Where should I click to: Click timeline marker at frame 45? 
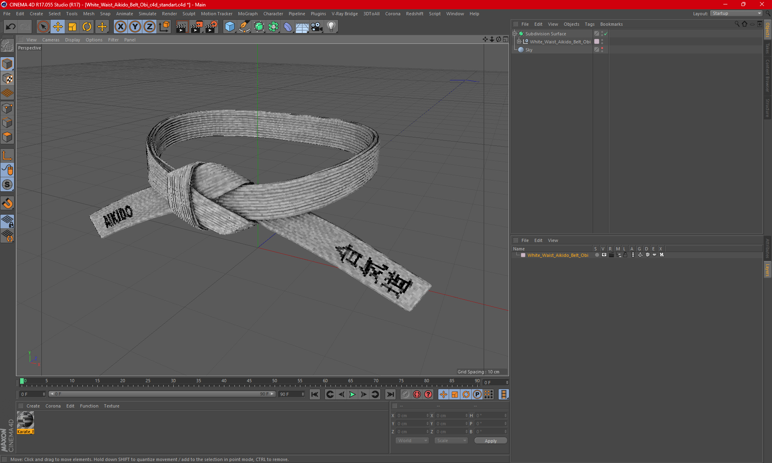click(249, 381)
